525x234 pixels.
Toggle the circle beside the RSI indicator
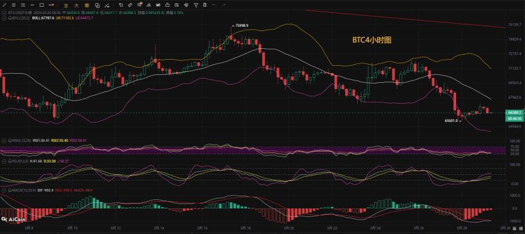click(x=4, y=141)
